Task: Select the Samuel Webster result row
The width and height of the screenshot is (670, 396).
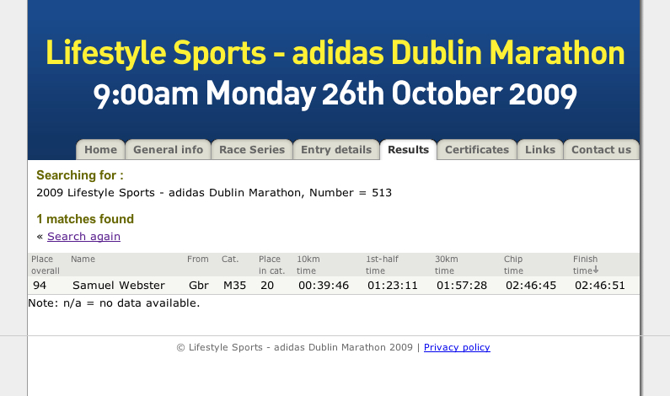Action: pyautogui.click(x=334, y=286)
